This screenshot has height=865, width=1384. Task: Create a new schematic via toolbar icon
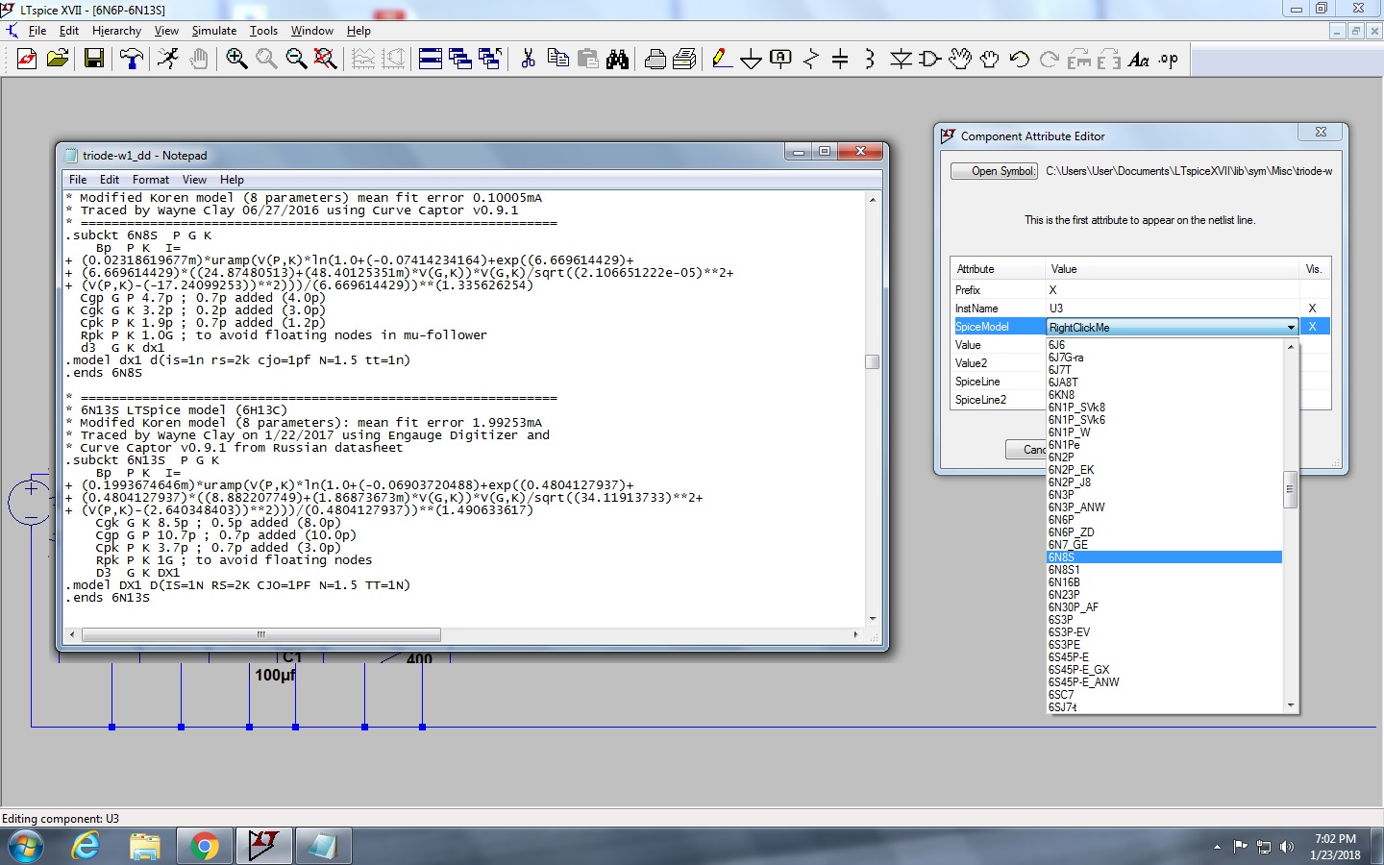27,60
